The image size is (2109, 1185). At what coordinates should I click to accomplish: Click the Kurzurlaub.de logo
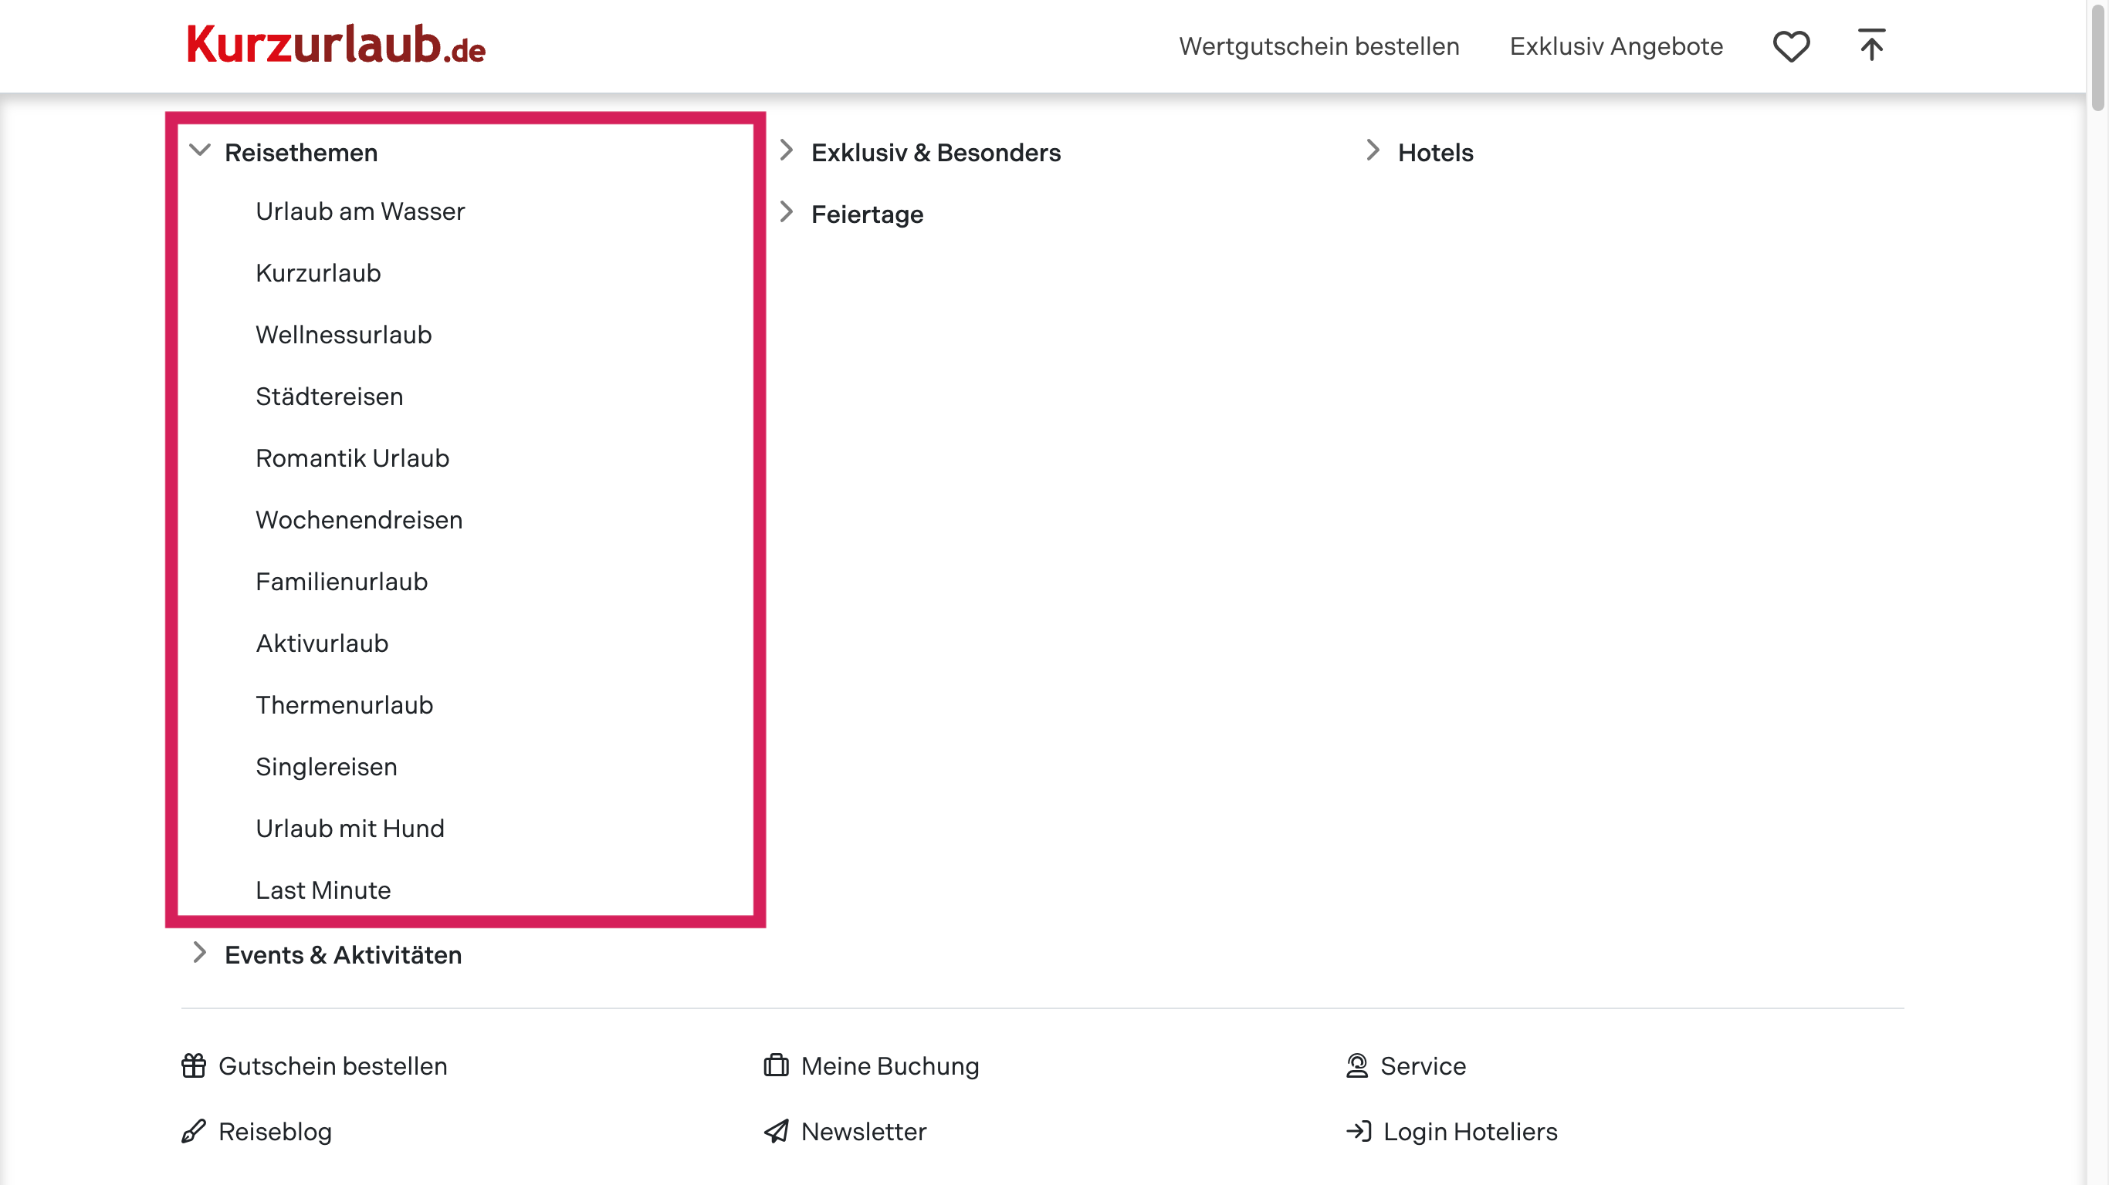(336, 45)
